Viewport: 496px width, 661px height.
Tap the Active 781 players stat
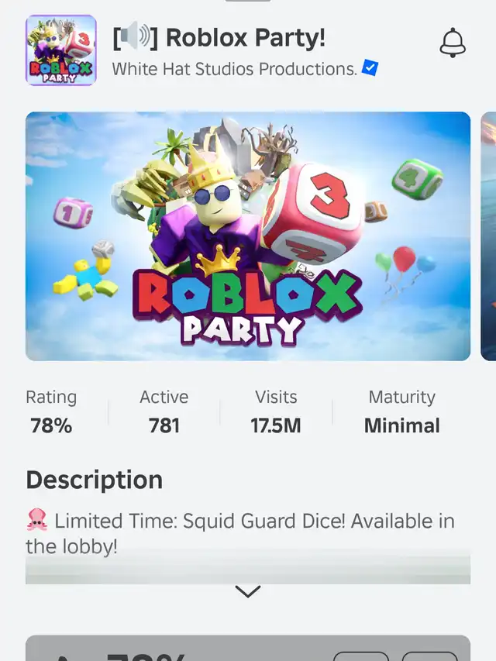[164, 411]
